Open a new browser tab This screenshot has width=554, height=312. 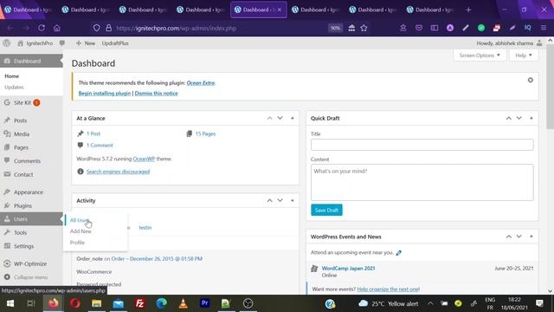click(x=468, y=10)
